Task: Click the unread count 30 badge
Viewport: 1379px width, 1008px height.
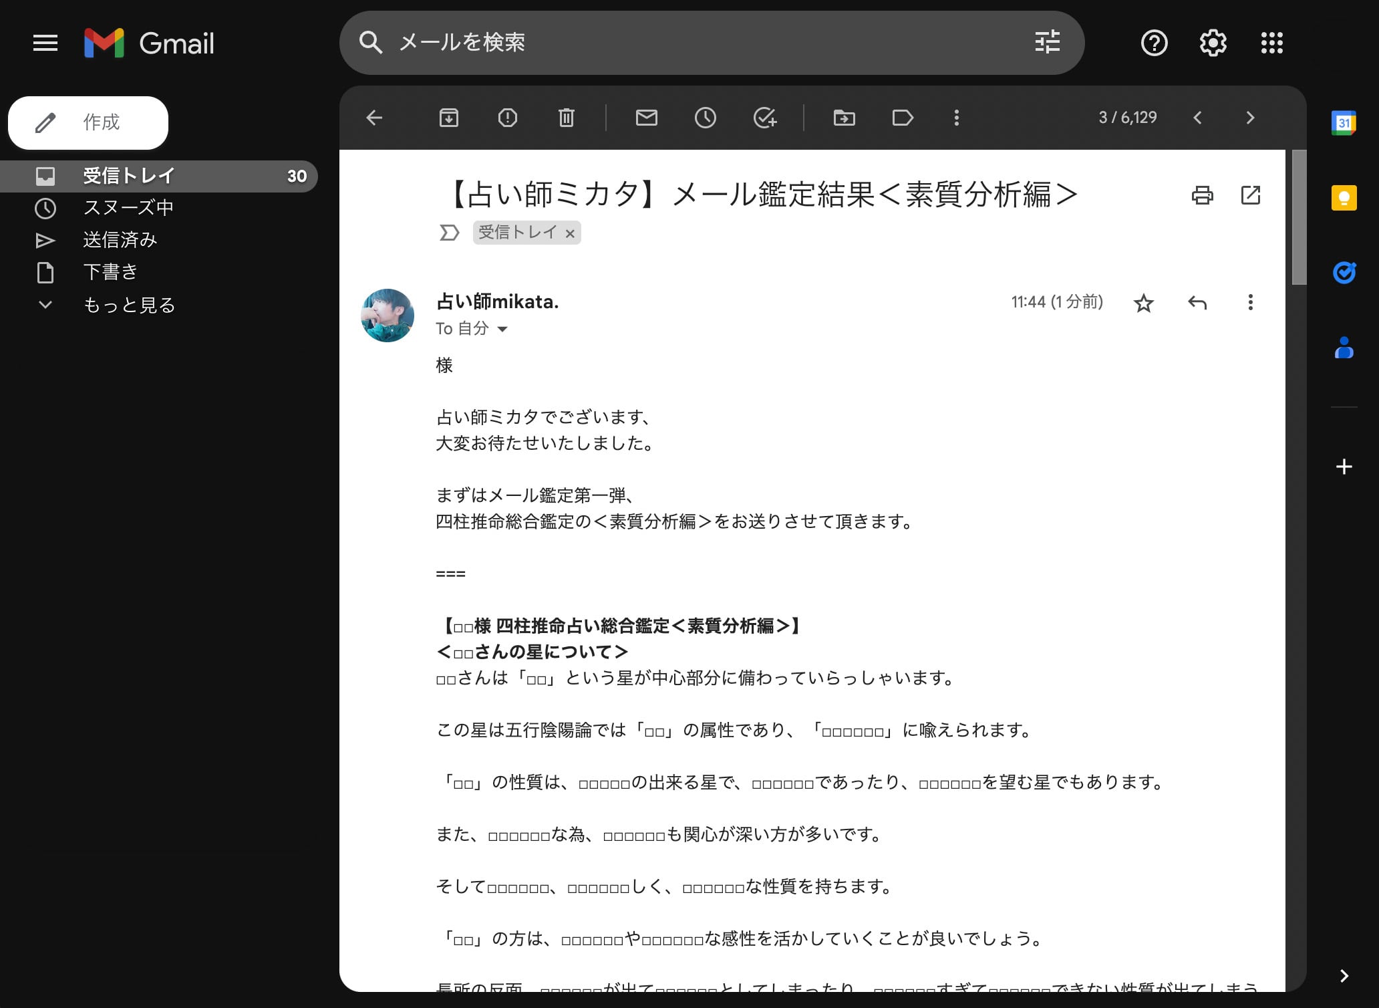Action: tap(297, 176)
